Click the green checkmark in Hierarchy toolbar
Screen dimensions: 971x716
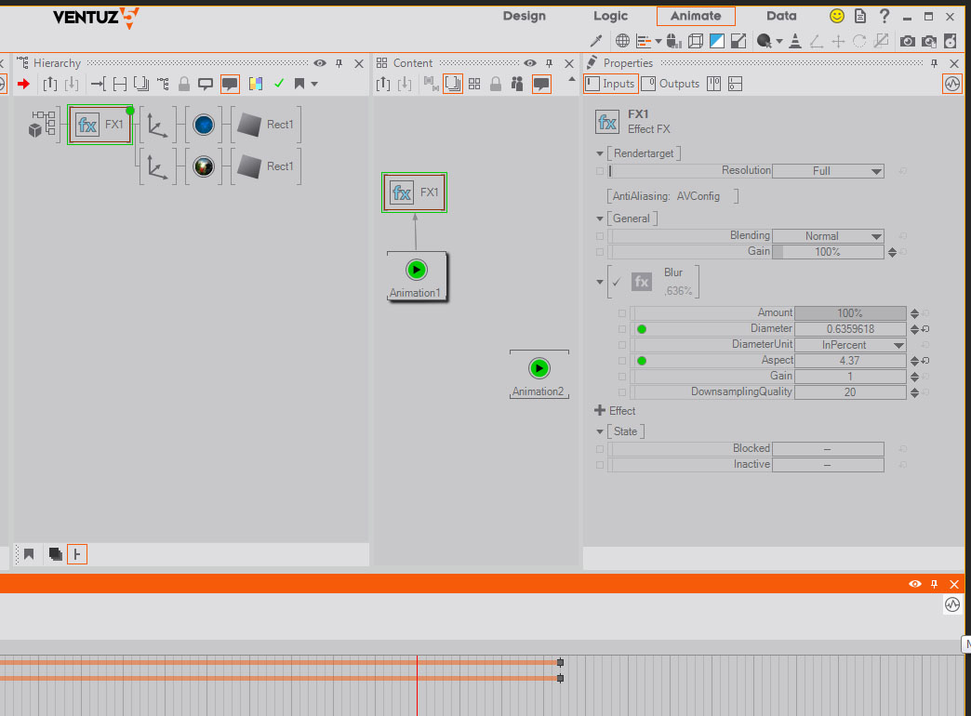pyautogui.click(x=278, y=84)
